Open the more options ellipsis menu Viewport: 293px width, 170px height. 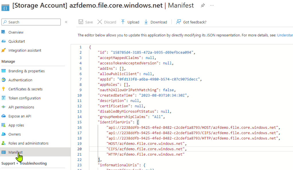tap(212, 5)
